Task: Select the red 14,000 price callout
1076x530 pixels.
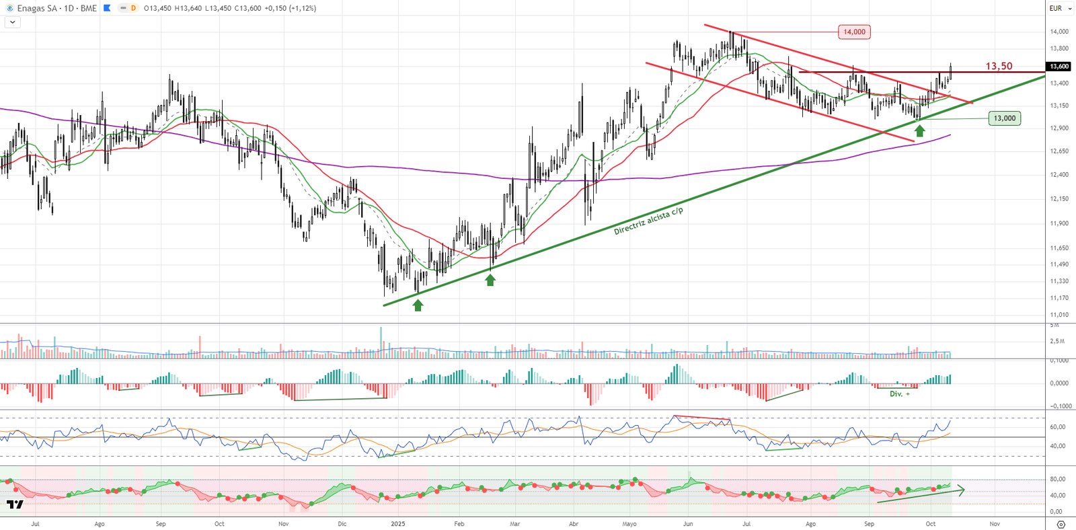Action: [x=854, y=32]
